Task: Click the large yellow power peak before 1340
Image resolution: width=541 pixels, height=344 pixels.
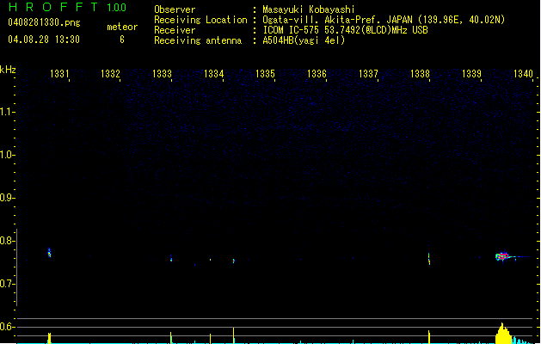Action: click(x=502, y=334)
